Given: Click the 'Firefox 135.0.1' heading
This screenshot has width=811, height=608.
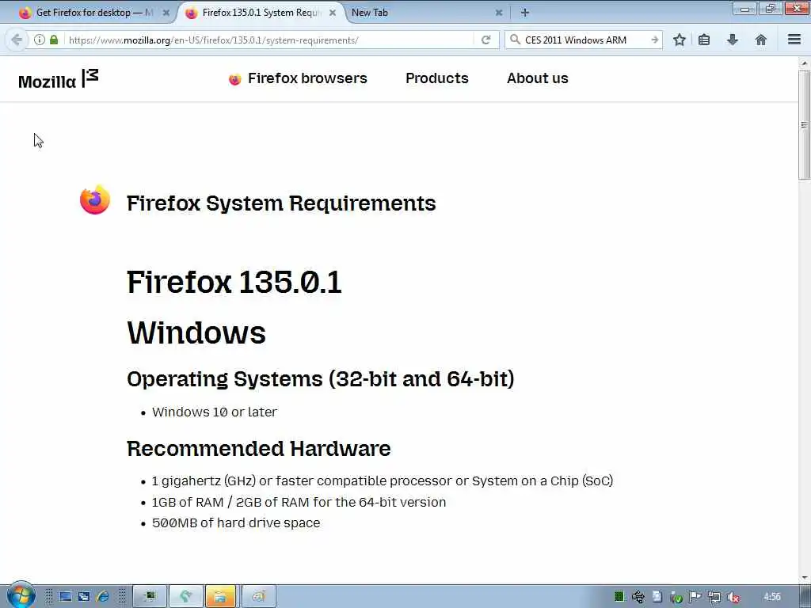Looking at the screenshot, I should click(x=234, y=283).
